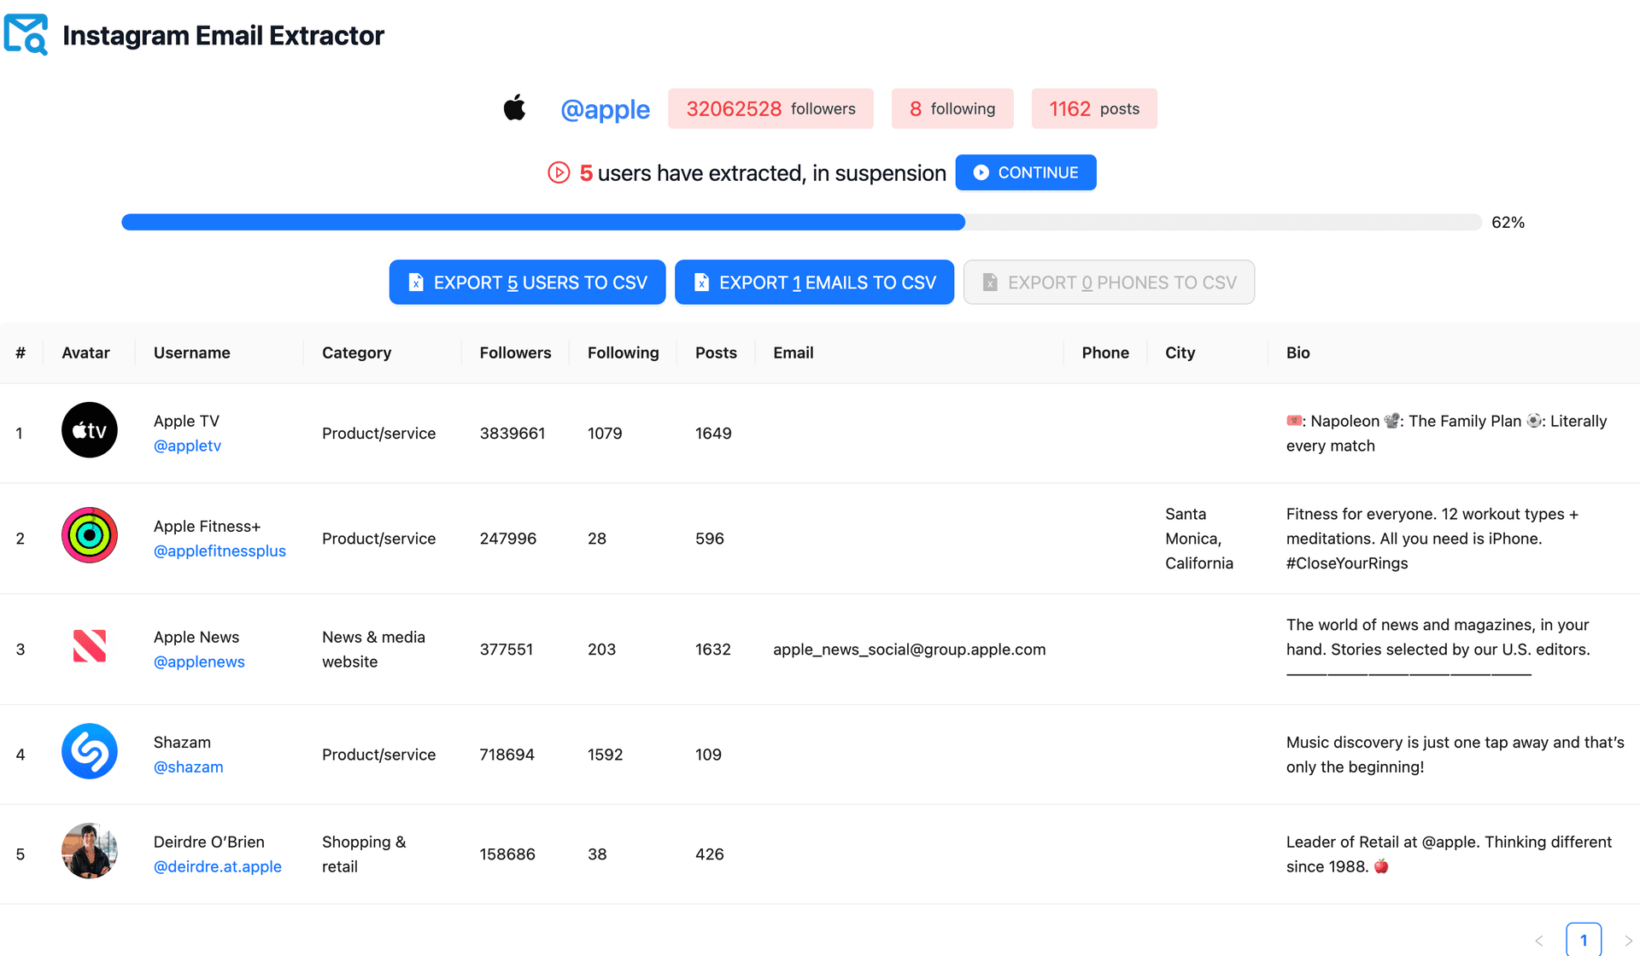This screenshot has width=1640, height=956.
Task: Click the Email column header
Action: 793,353
